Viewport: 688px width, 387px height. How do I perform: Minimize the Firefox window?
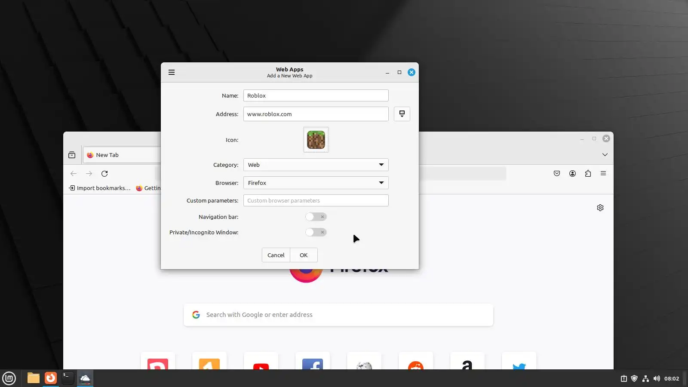tap(582, 138)
